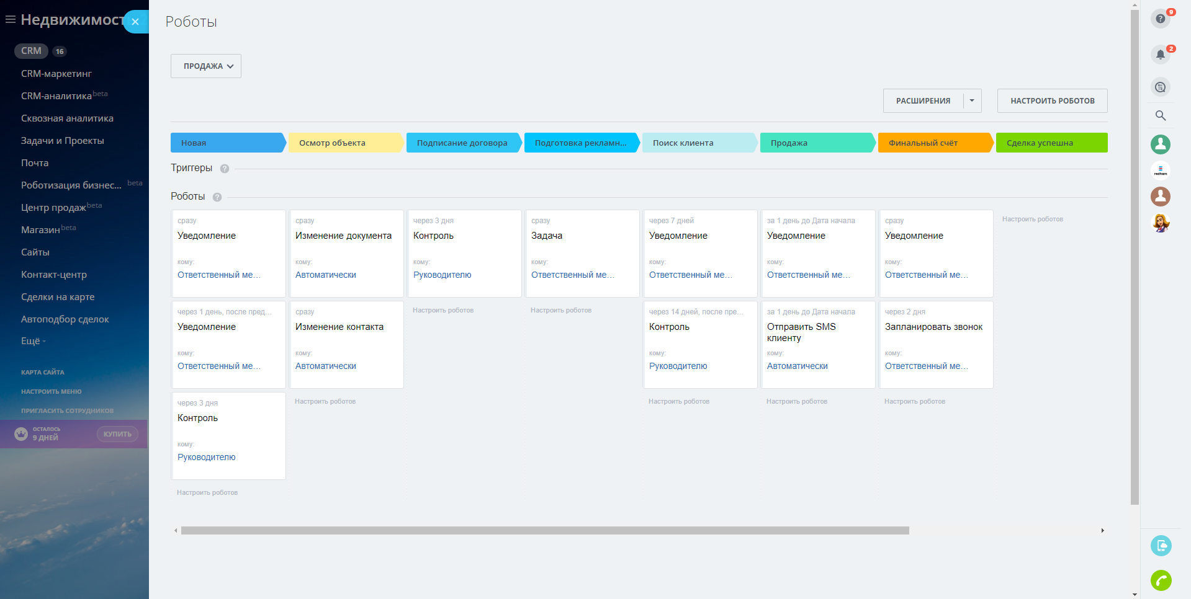Open CRM in the left menu
The width and height of the screenshot is (1191, 599).
tap(31, 51)
